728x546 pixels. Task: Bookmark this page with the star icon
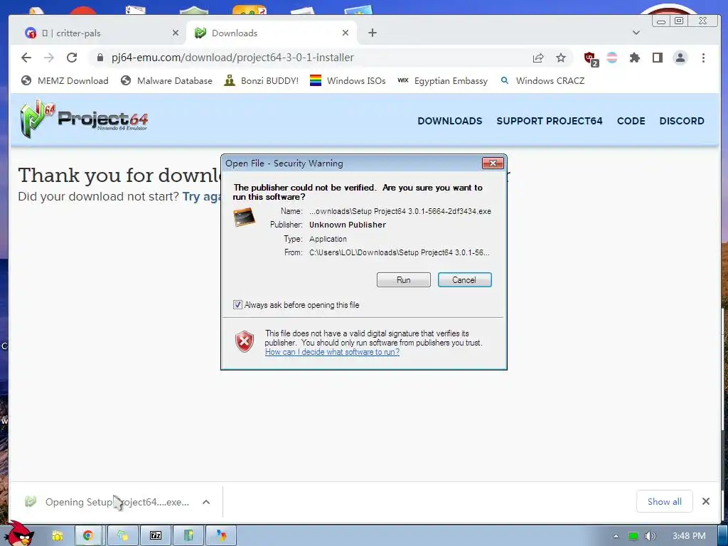561,58
